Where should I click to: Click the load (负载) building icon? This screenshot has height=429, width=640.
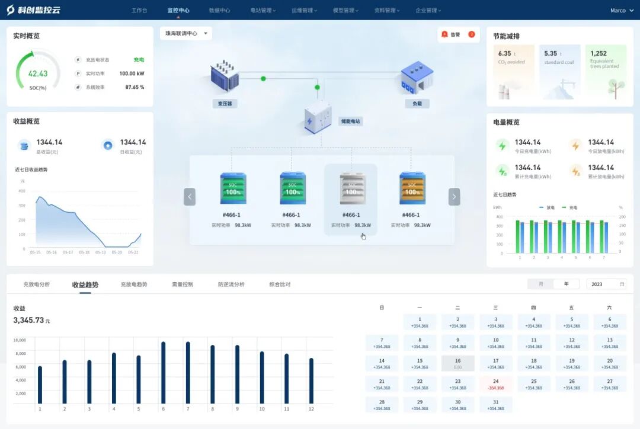coord(417,77)
